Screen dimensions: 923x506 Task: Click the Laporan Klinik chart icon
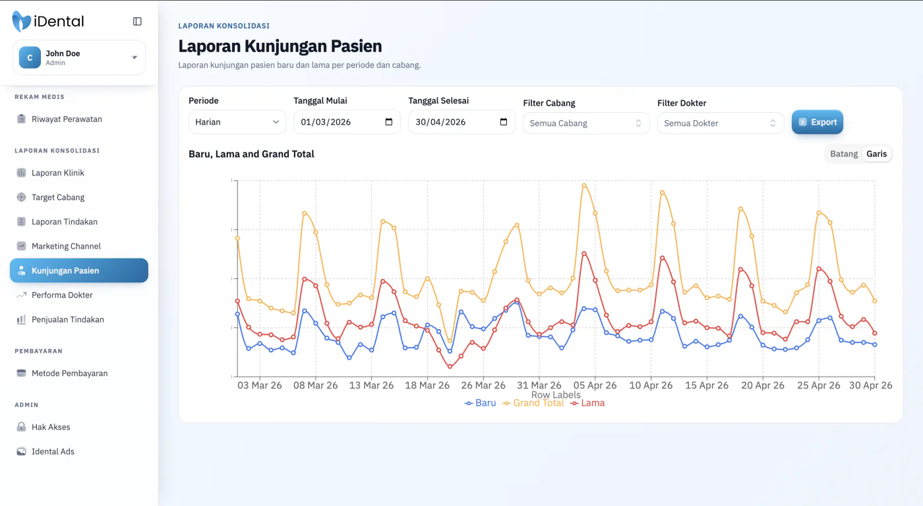pos(21,173)
